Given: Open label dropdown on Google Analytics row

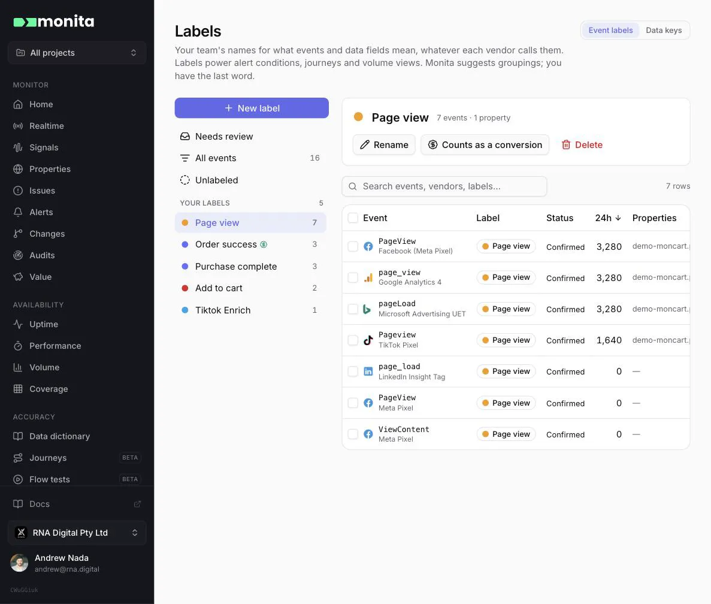Looking at the screenshot, I should coord(506,277).
